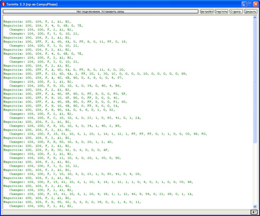Click the Magnitola log line ending in AF
Image resolution: width=260 pixels, height=216 pixels.
(56, 150)
